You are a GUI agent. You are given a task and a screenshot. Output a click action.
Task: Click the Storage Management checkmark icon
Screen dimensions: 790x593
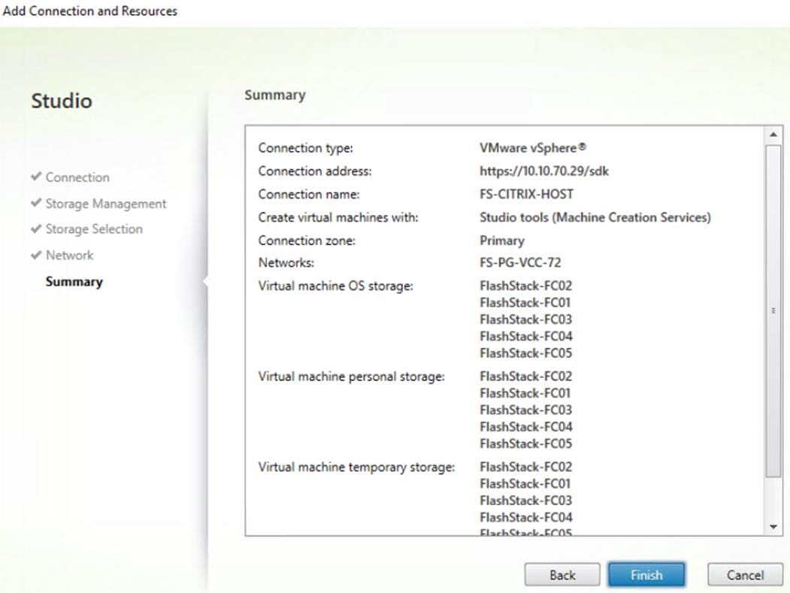pos(36,202)
